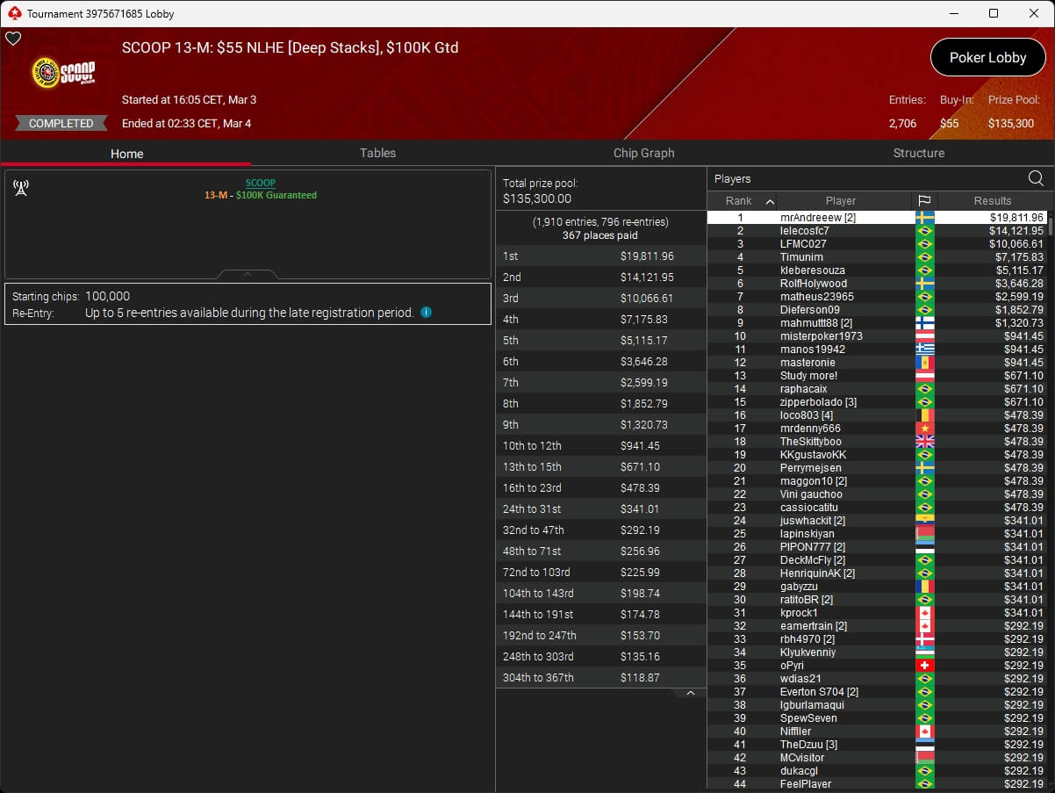
Task: Collapse the prize payout list chevron
Action: 690,693
